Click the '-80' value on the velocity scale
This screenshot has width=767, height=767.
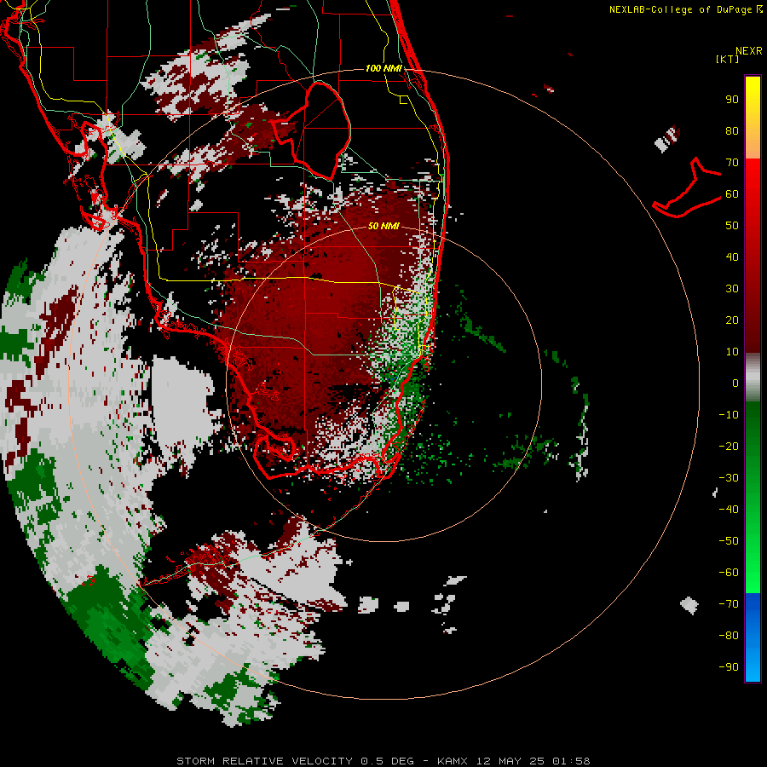pyautogui.click(x=729, y=636)
